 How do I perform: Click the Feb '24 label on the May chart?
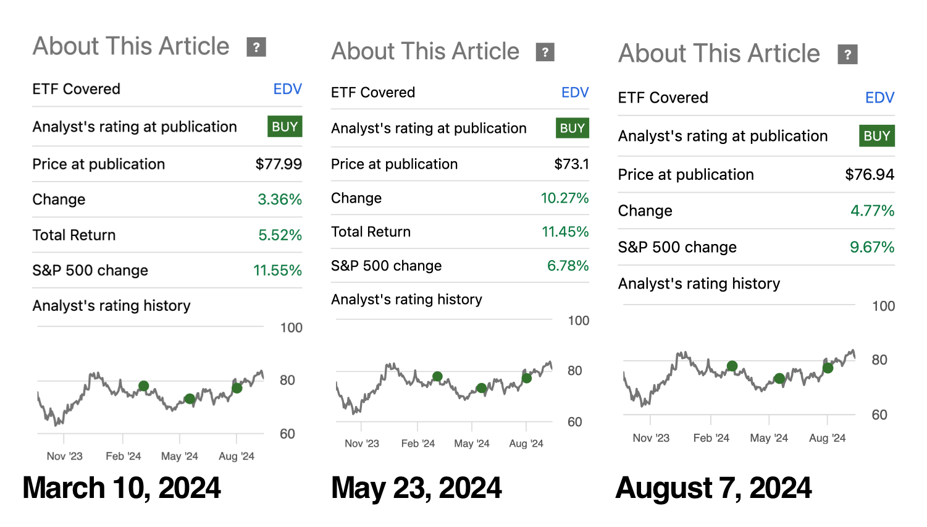tap(419, 443)
